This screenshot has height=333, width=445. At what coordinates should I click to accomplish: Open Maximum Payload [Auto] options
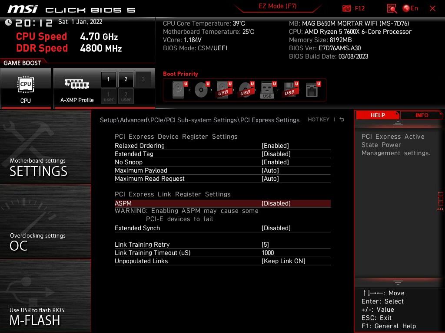[270, 170]
